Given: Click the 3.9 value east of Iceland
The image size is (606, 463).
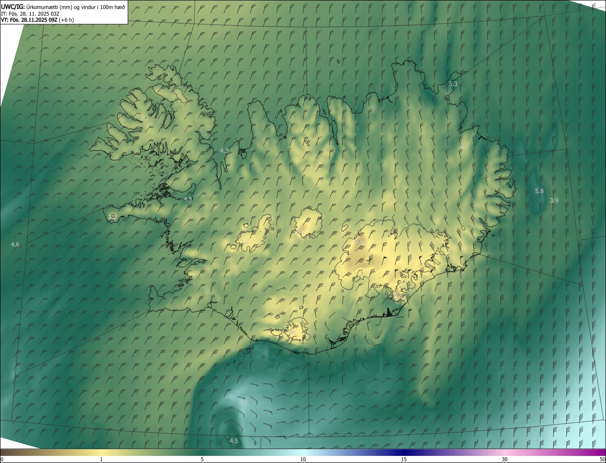Looking at the screenshot, I should click(554, 201).
